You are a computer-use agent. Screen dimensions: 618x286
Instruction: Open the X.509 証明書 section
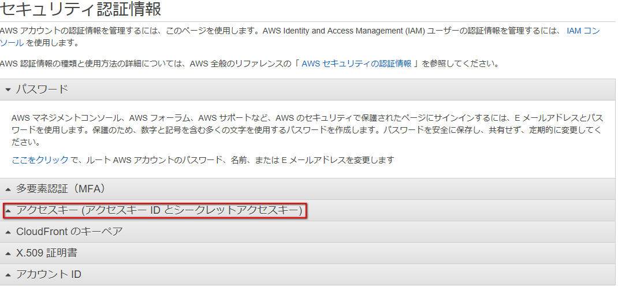point(47,254)
